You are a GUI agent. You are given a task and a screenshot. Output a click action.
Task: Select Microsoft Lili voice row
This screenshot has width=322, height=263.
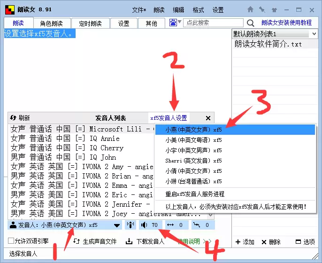click(x=82, y=129)
